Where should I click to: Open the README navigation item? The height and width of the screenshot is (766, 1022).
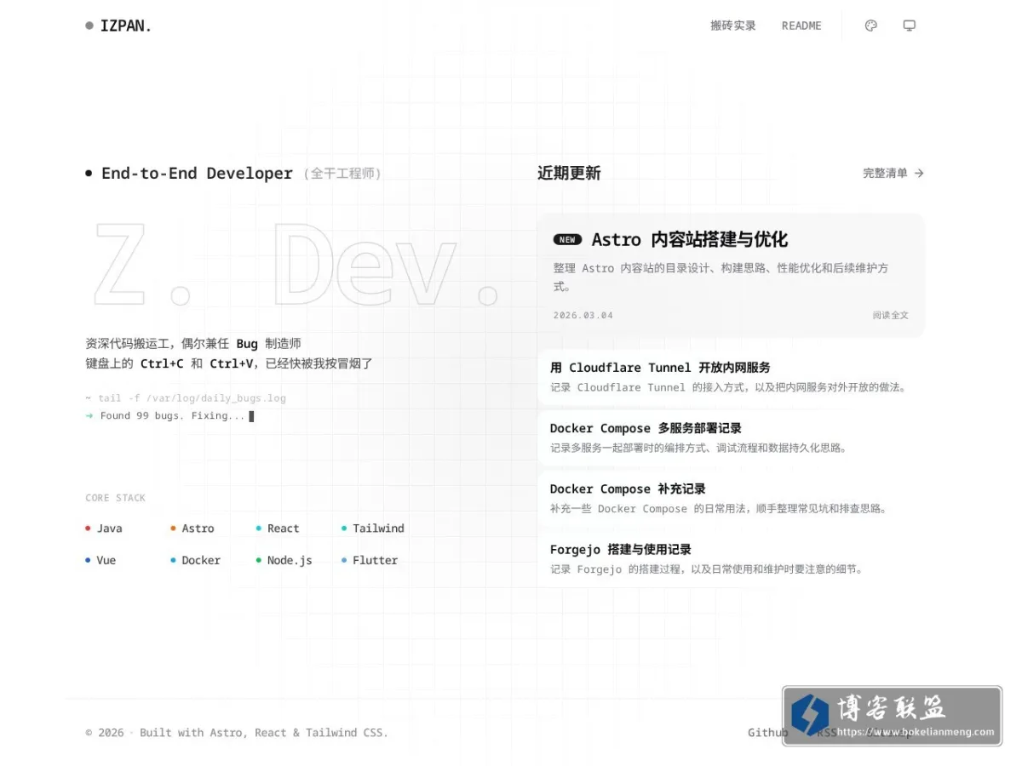tap(801, 26)
